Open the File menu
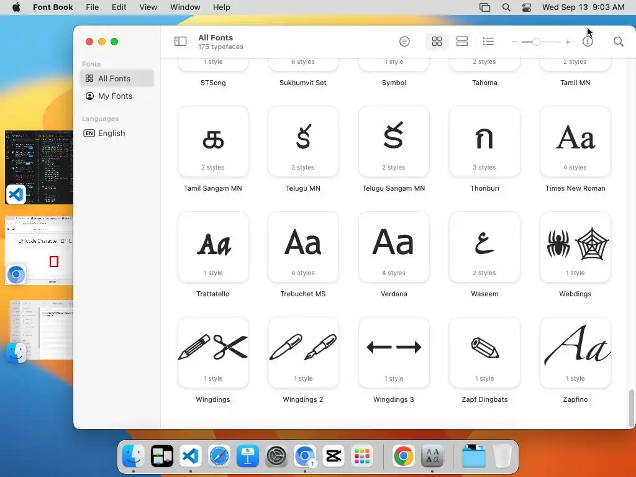Viewport: 636px width, 477px height. (93, 7)
